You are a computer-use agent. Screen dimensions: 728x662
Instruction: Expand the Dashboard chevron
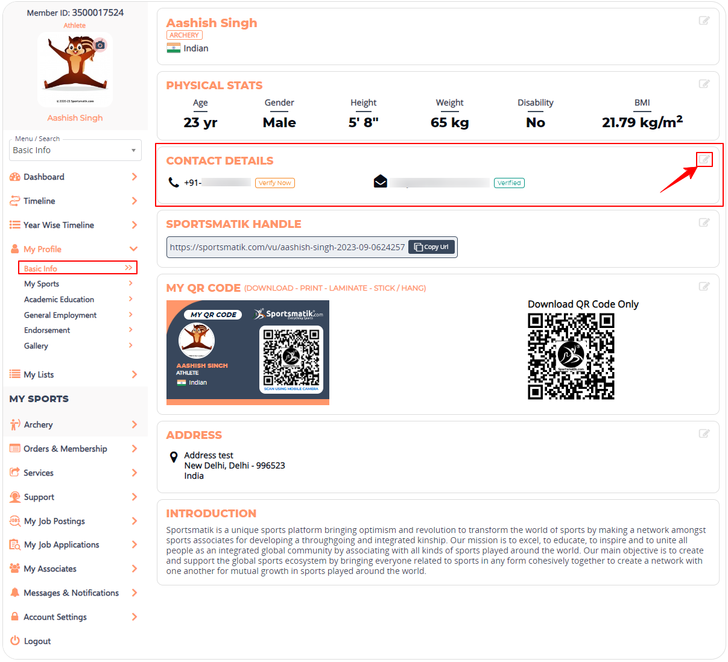point(135,177)
